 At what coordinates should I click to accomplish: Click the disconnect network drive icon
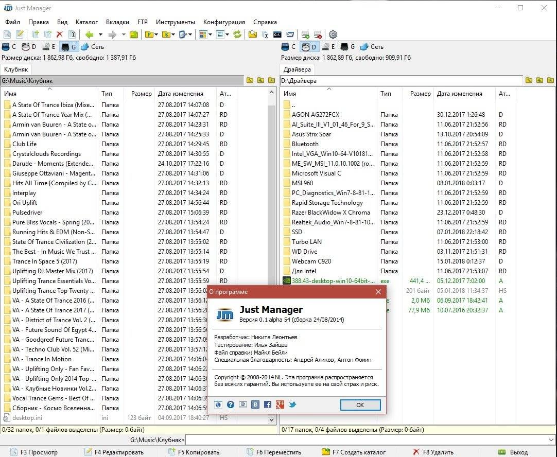[318, 34]
